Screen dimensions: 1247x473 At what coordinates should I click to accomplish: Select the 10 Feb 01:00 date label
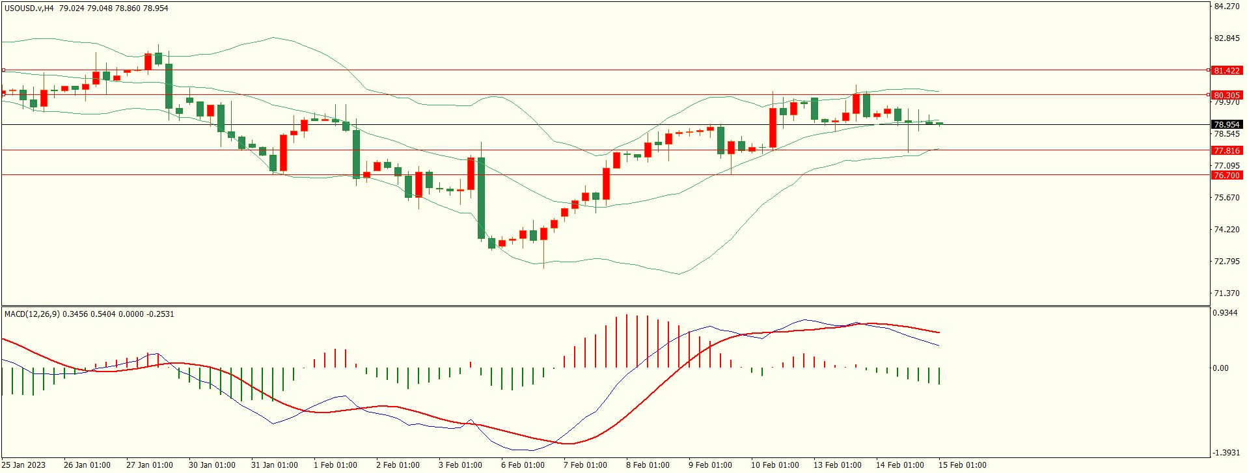pyautogui.click(x=774, y=465)
